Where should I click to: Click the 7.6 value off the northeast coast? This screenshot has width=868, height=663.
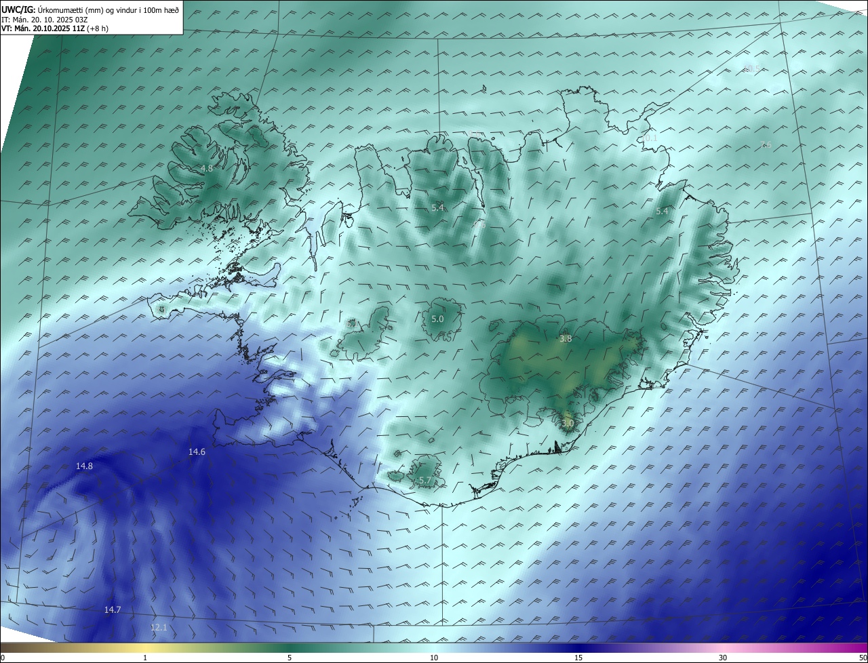click(x=766, y=144)
